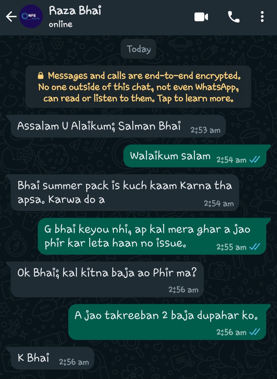Start a voice call using phone icon
Viewport: 277px width, 379px height.
click(233, 17)
